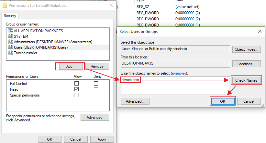This screenshot has width=266, height=143.
Task: Apply the permission changes
Action: click(102, 139)
